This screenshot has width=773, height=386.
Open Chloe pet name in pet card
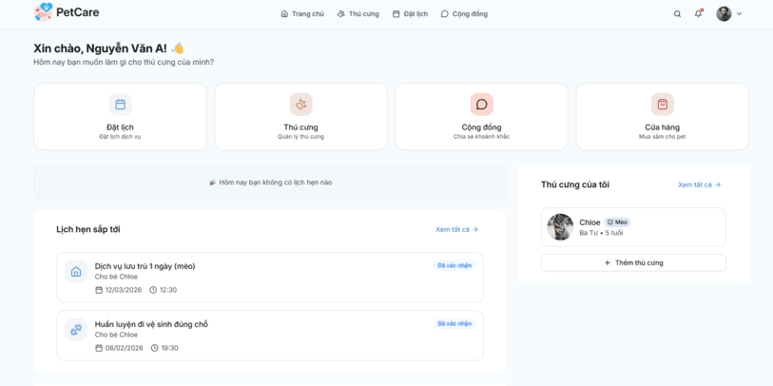pos(589,222)
